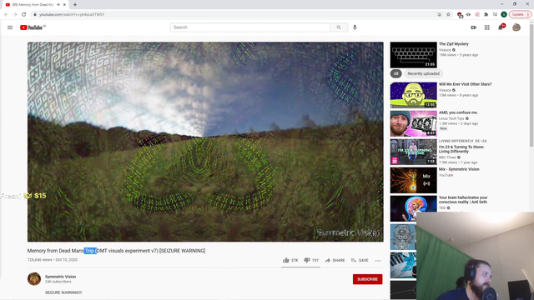This screenshot has width=534, height=300.
Task: Go to YouTube home via logo
Action: click(x=33, y=27)
